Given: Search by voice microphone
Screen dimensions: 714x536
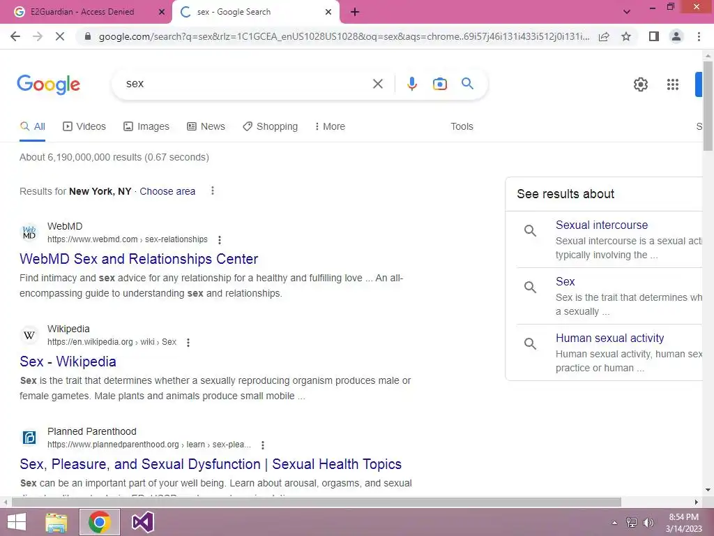Looking at the screenshot, I should click(412, 84).
